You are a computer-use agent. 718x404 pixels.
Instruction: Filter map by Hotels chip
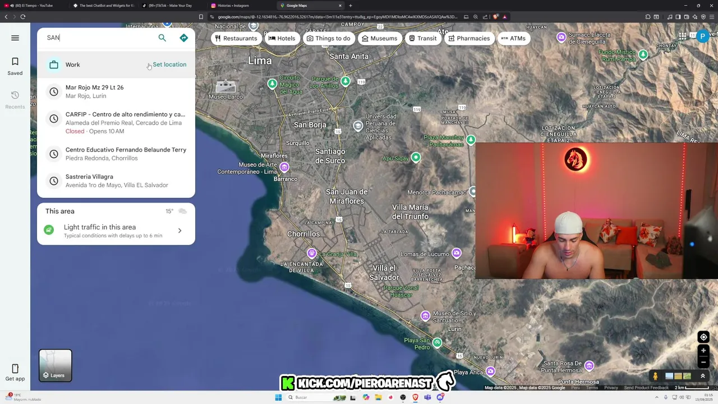coord(281,38)
